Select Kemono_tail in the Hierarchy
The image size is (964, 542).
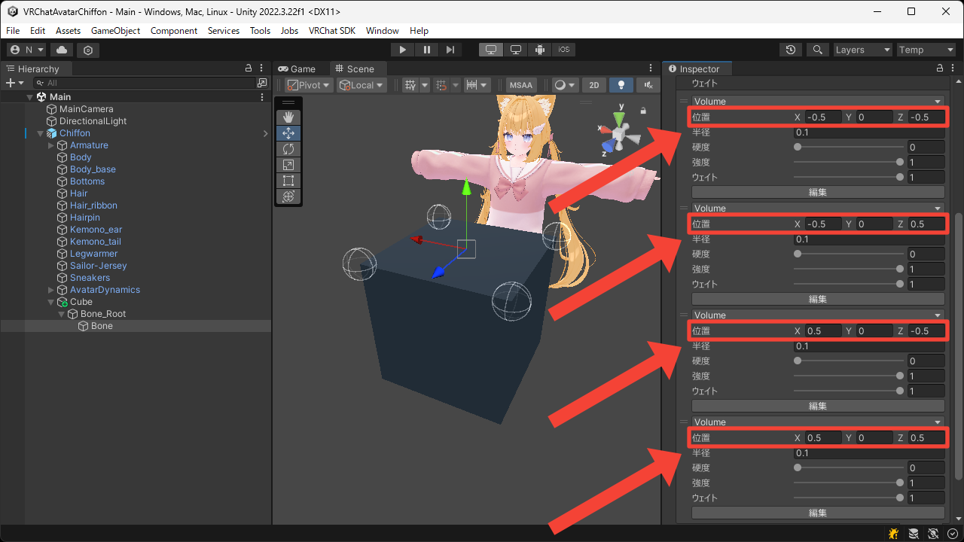[x=95, y=242]
